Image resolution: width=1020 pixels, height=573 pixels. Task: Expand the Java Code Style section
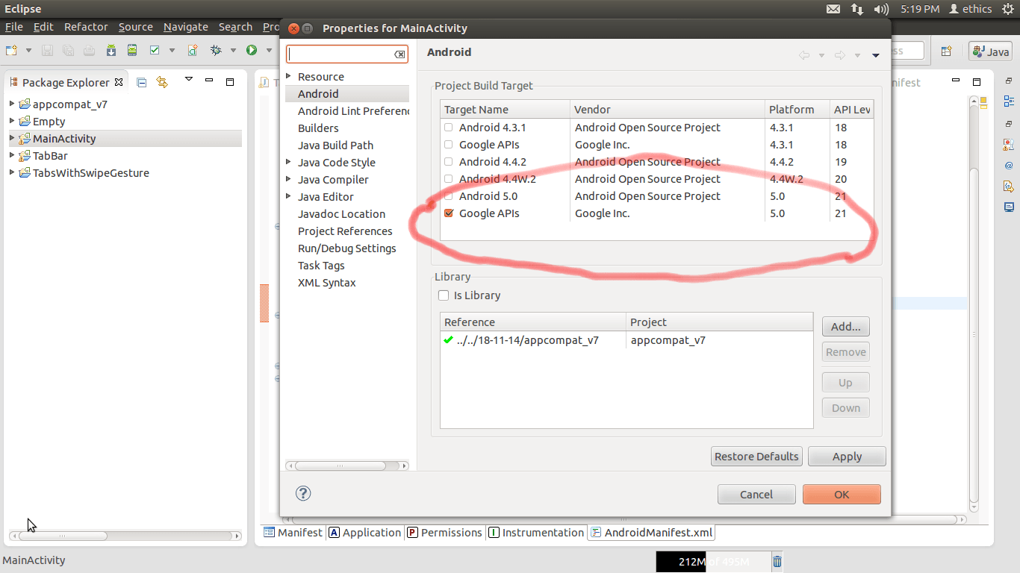click(x=289, y=162)
